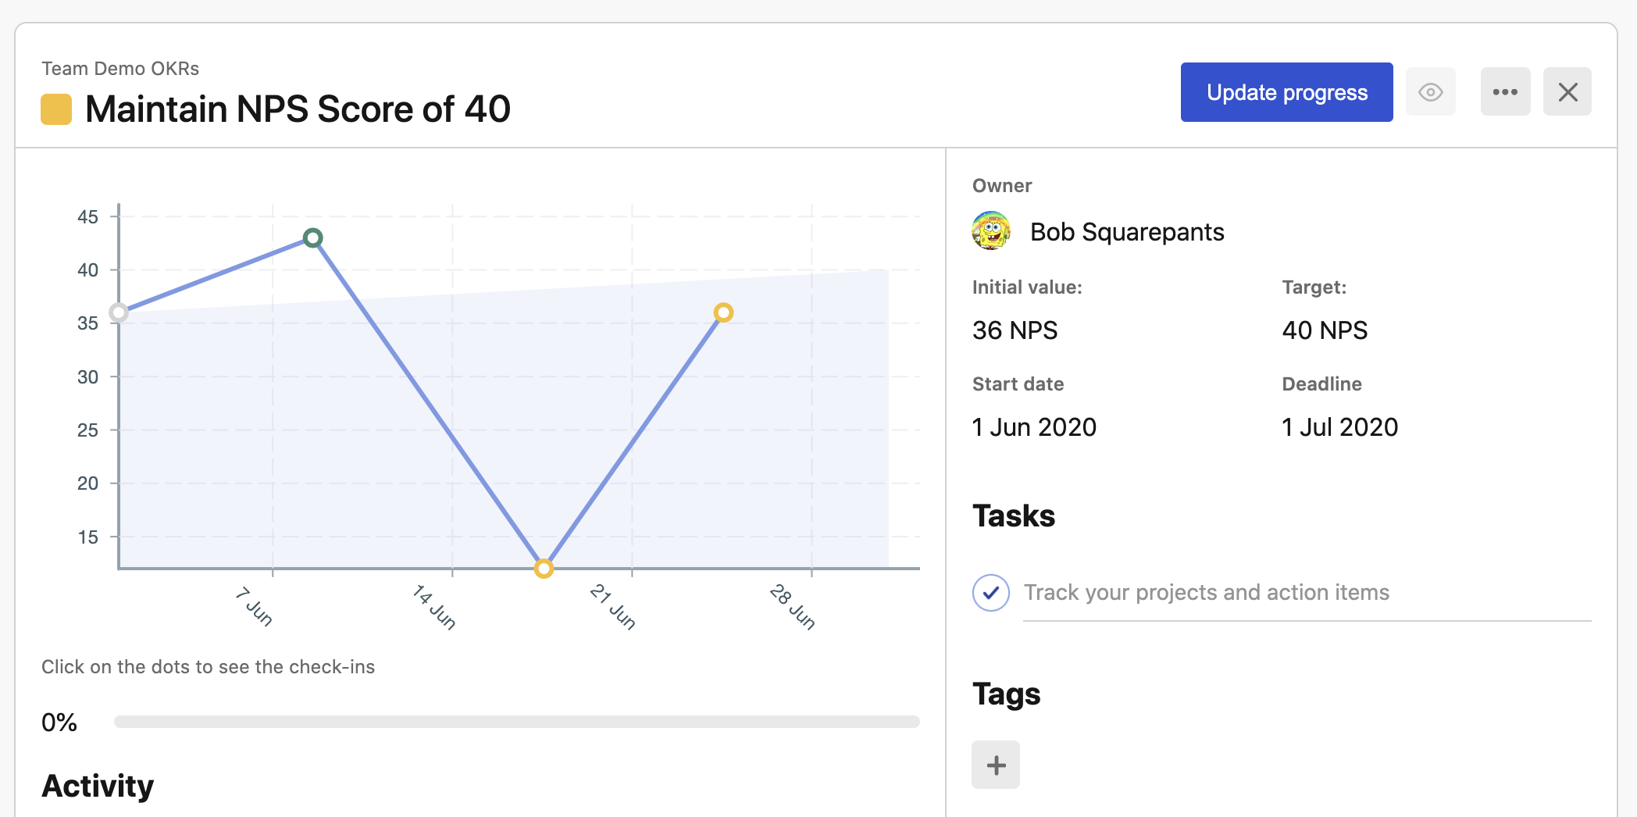
Task: Add a tag with the plus button
Action: (996, 765)
